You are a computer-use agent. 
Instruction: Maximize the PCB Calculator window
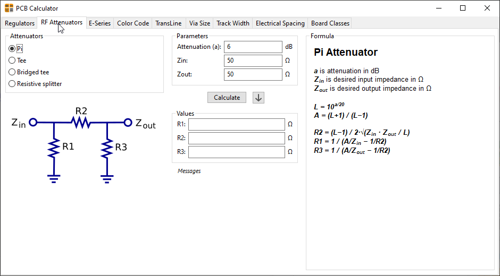pos(463,8)
